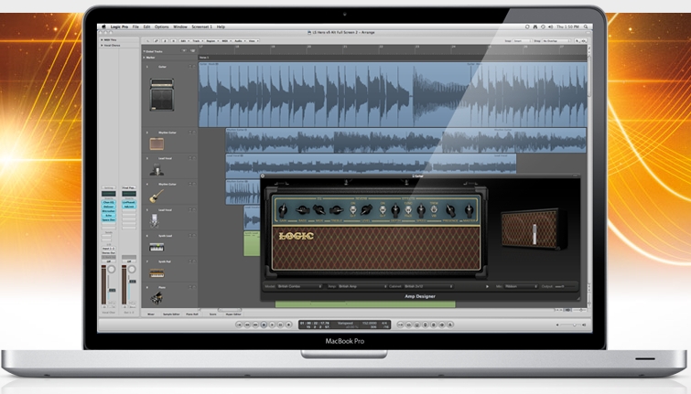Open the Mic dropdown showing Ribbon
Image resolution: width=691 pixels, height=394 pixels.
click(x=522, y=286)
